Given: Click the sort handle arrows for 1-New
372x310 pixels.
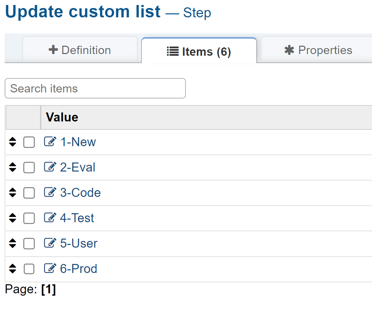Looking at the screenshot, I should pos(13,142).
